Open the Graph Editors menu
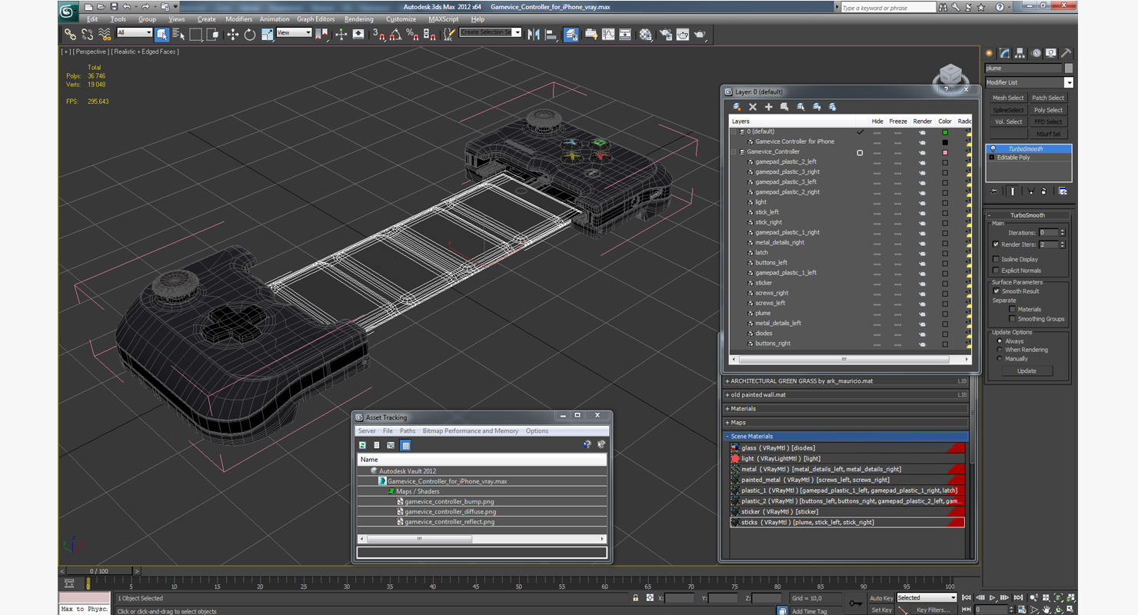This screenshot has width=1138, height=615. (x=315, y=19)
